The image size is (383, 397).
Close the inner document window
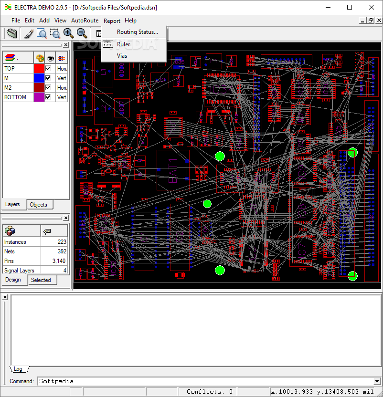(379, 21)
